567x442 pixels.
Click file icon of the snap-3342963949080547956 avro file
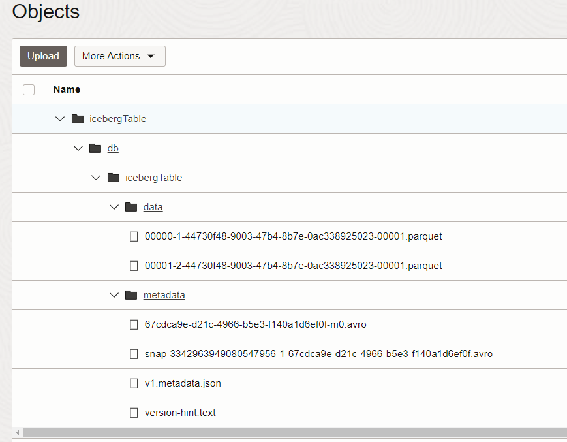(x=134, y=354)
